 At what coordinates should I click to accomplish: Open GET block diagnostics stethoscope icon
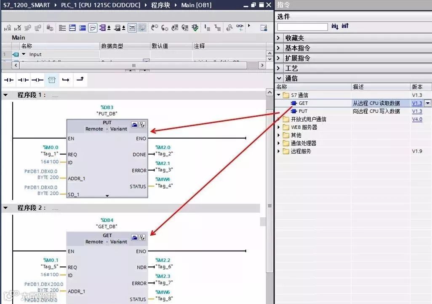tap(142, 237)
